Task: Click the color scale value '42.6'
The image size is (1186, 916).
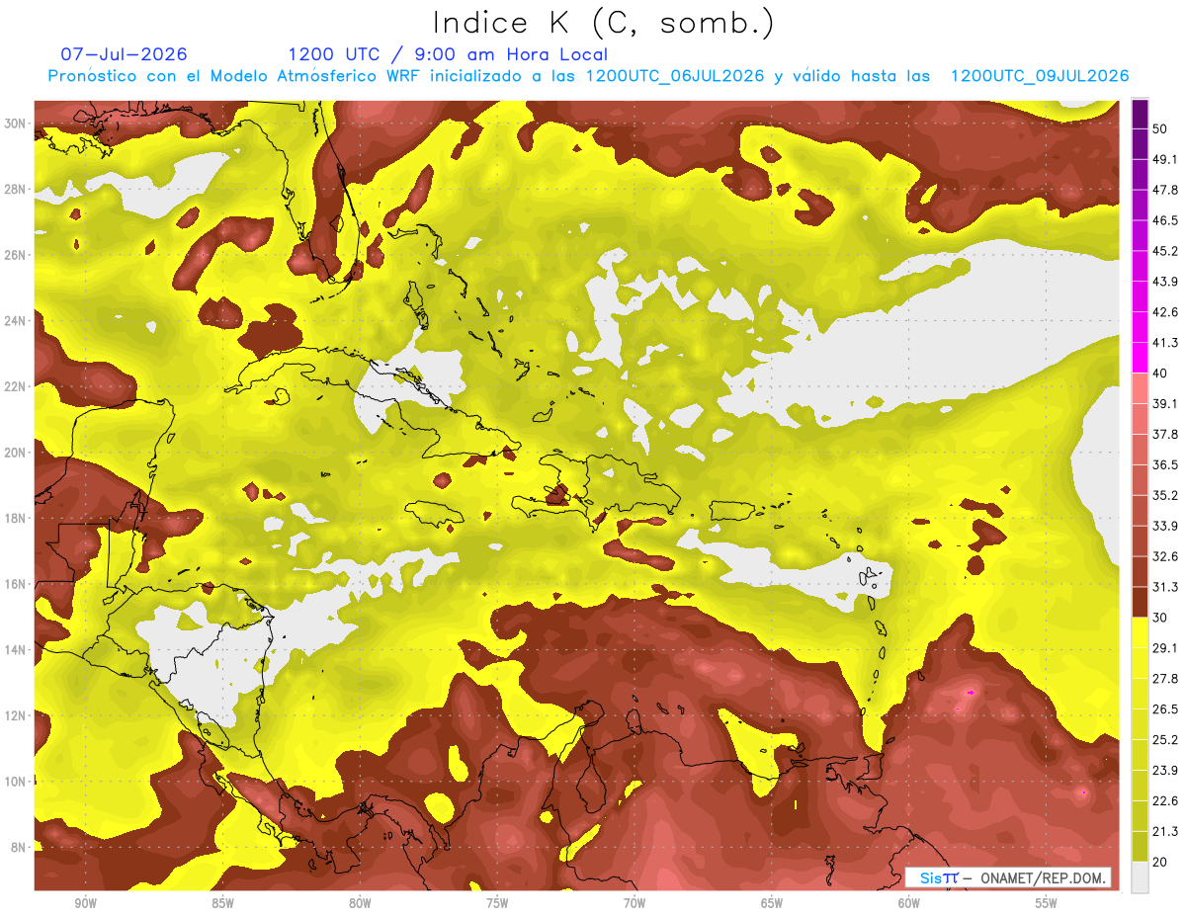Action: (x=1165, y=312)
